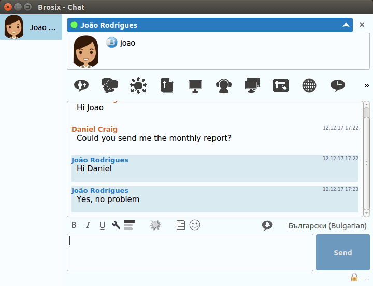Click the 'Yes, no problem' message

click(108, 199)
